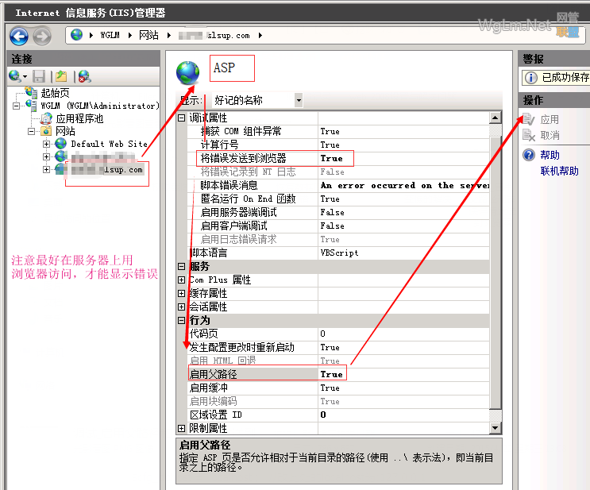
Task: Select 起始页 in the connections tree
Action: 55,93
